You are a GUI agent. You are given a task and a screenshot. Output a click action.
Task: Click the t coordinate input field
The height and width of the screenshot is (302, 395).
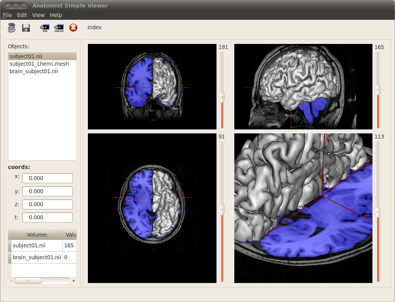(47, 217)
